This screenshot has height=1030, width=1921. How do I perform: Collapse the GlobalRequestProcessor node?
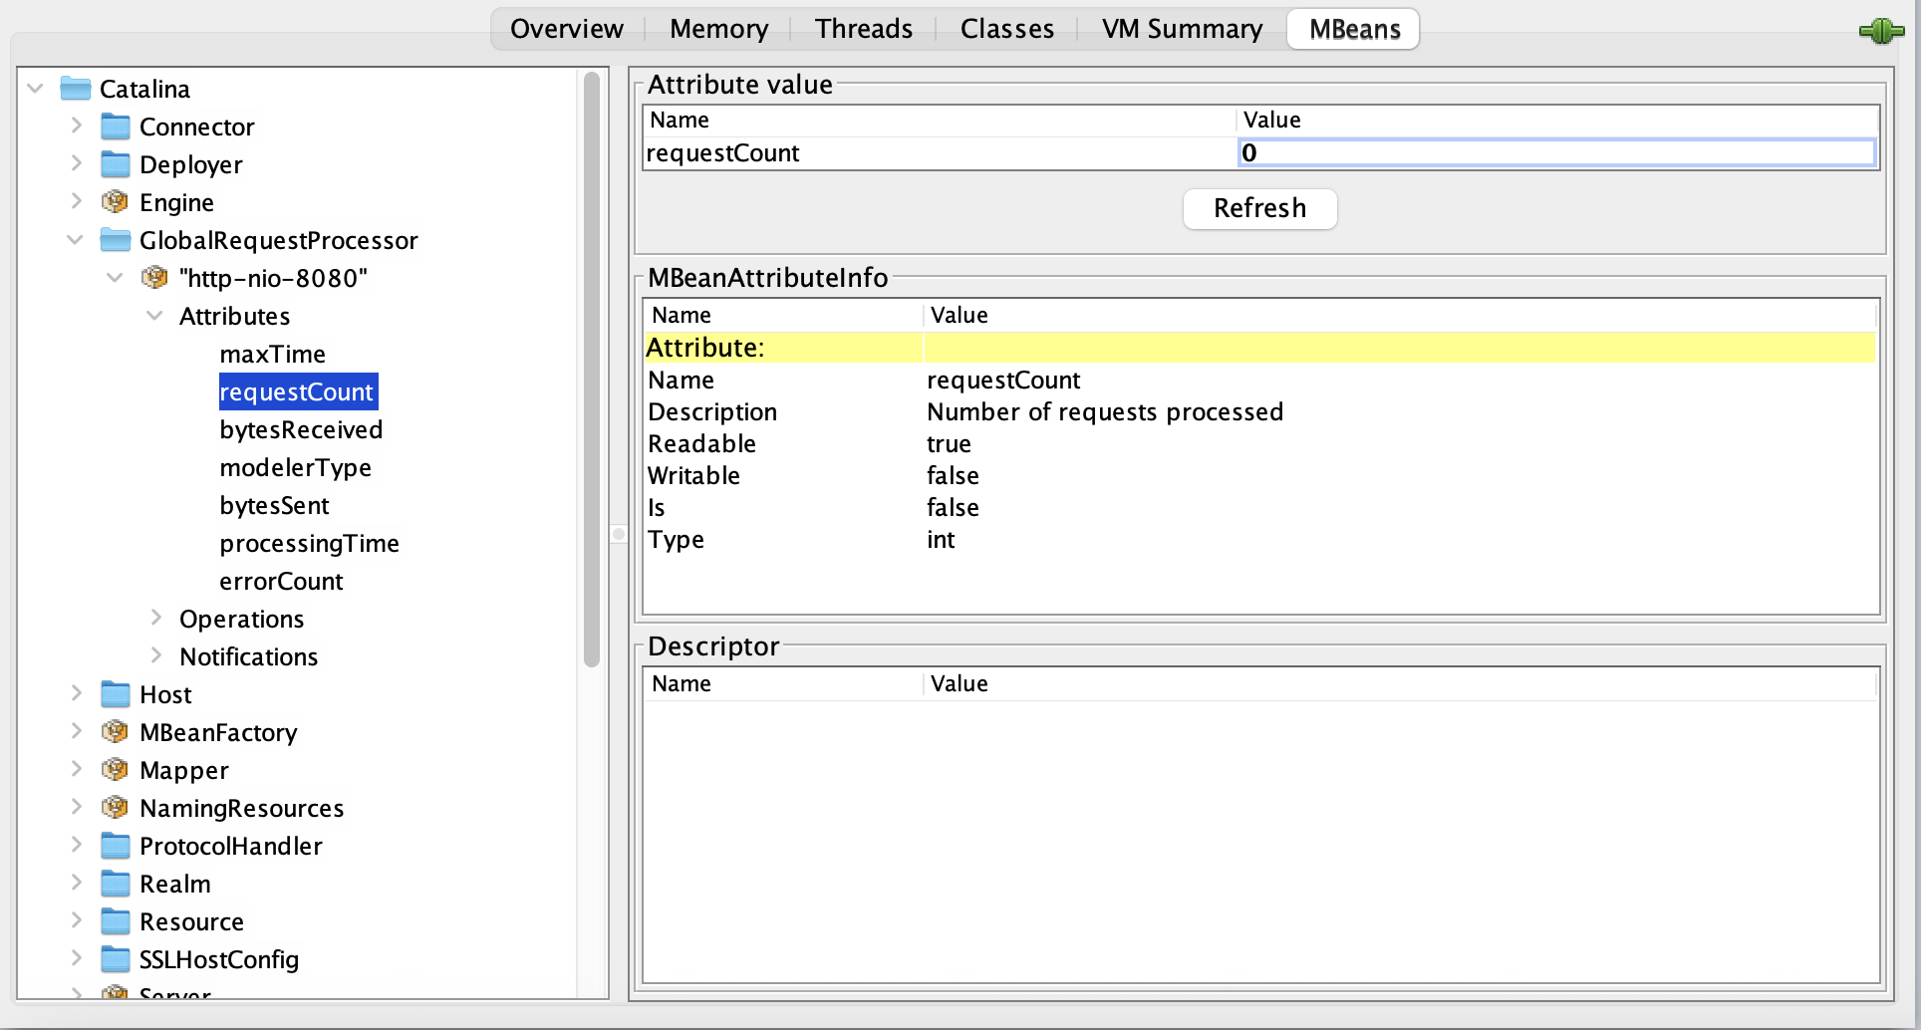point(76,240)
